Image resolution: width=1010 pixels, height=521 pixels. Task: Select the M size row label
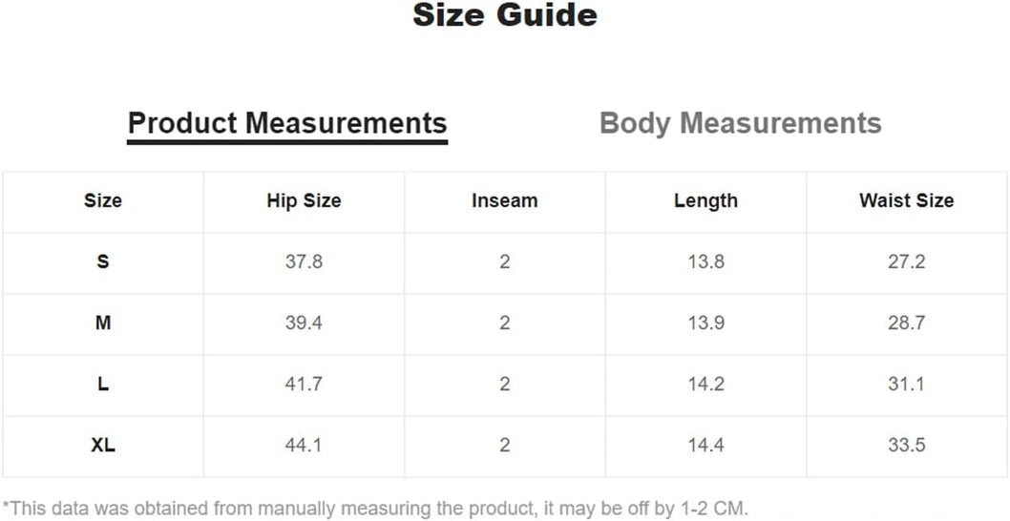click(103, 323)
